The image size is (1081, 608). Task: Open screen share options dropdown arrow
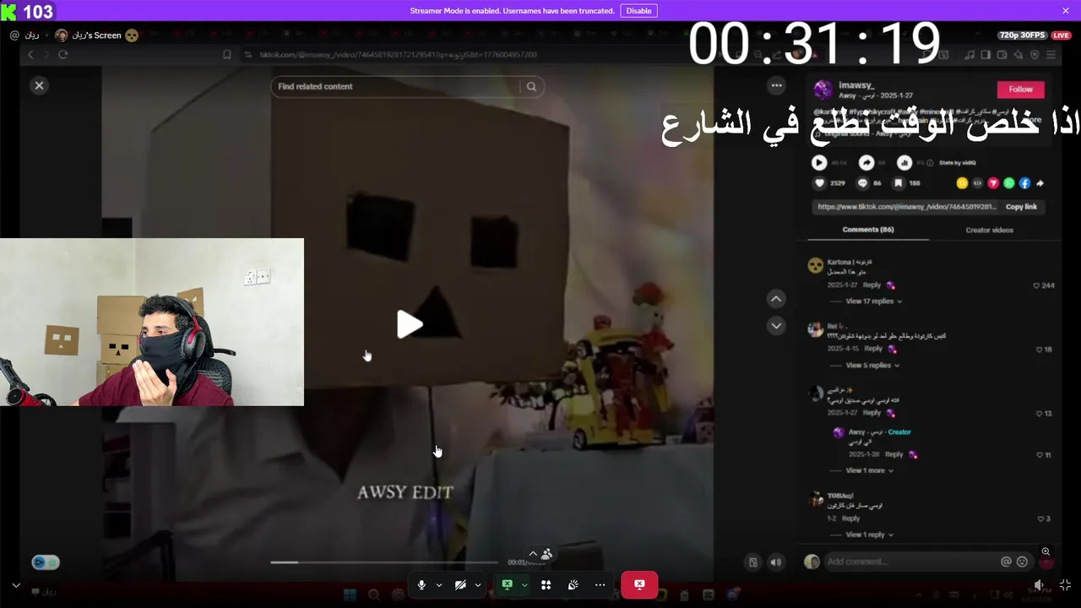524,585
